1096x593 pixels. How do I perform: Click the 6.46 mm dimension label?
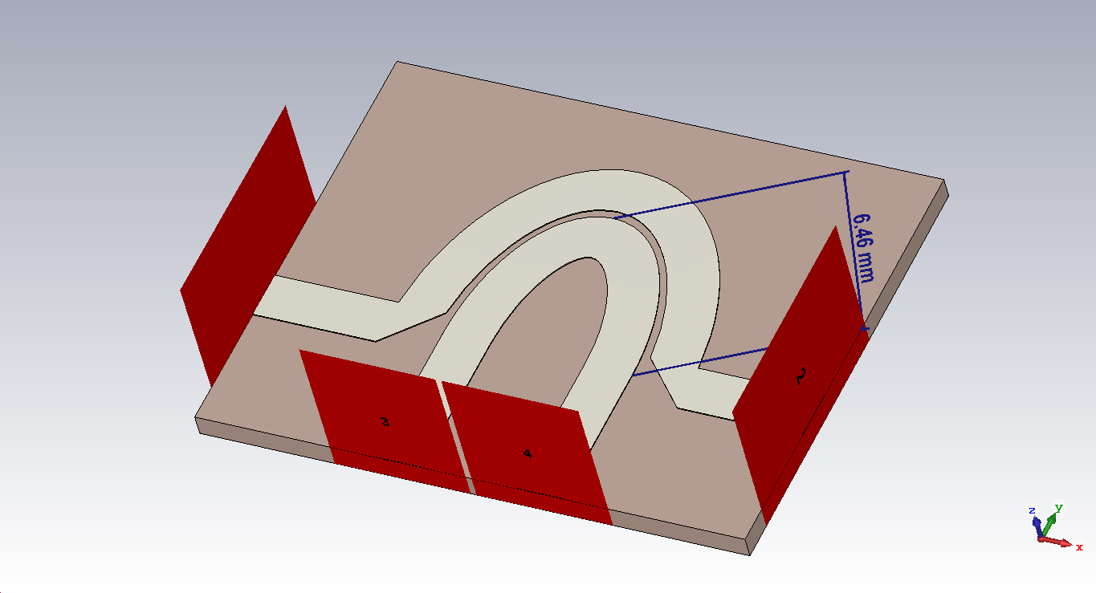(863, 246)
